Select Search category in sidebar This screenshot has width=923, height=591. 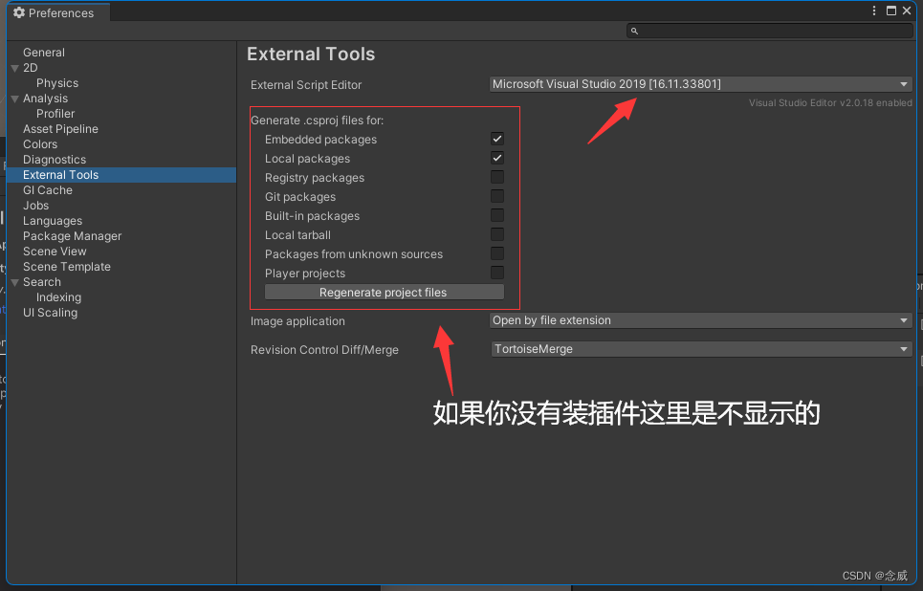42,282
